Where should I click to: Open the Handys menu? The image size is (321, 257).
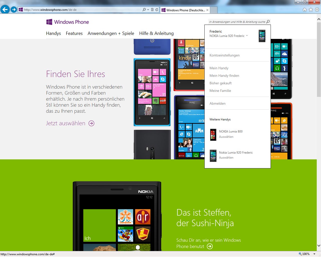(x=53, y=33)
